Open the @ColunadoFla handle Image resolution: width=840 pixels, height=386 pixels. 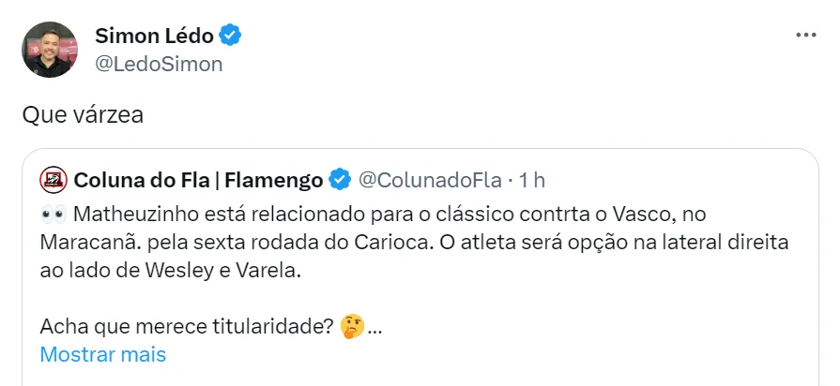(428, 179)
